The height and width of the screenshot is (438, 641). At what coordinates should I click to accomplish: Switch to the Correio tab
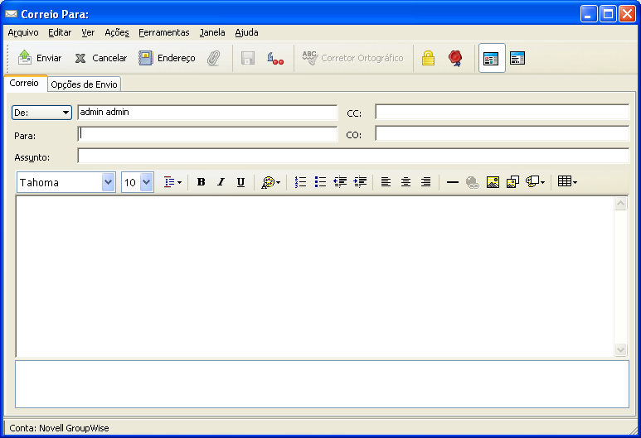click(x=24, y=83)
